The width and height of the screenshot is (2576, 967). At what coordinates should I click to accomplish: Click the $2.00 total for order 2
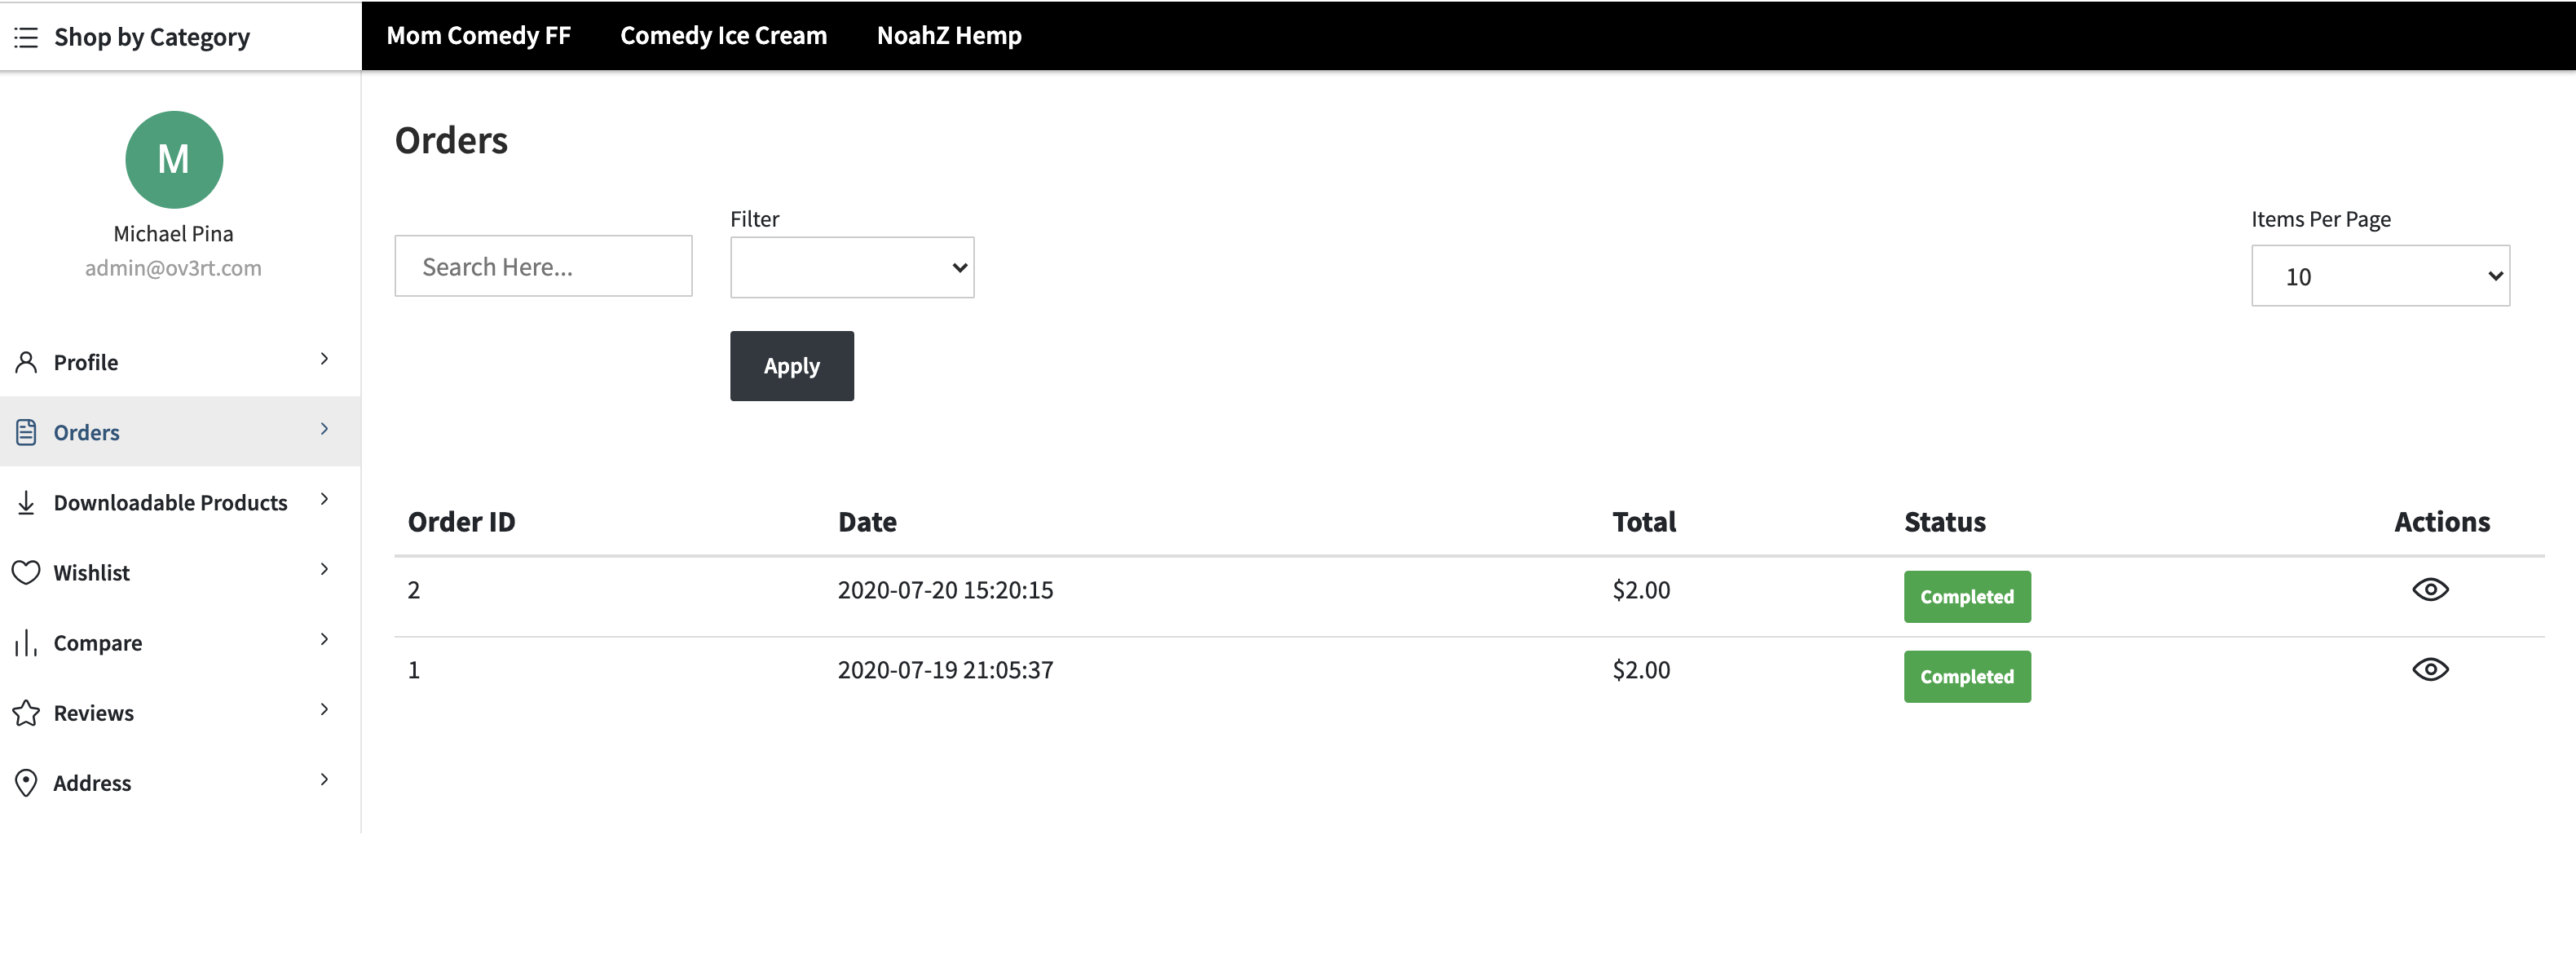tap(1641, 590)
